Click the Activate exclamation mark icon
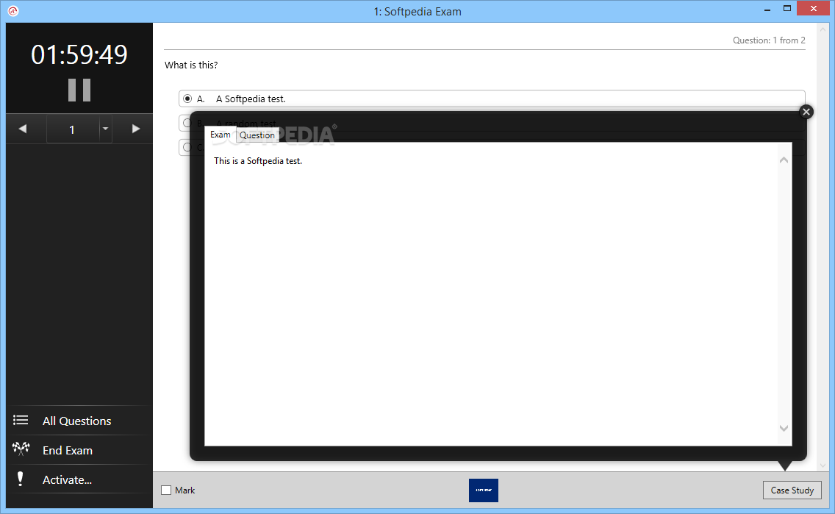This screenshot has height=514, width=835. click(21, 479)
